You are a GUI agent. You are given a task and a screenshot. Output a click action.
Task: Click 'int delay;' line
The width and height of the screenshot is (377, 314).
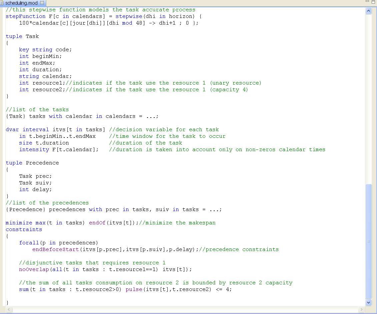coord(35,189)
